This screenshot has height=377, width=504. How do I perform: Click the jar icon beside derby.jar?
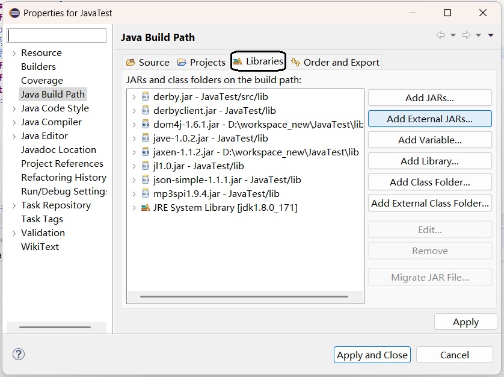click(146, 96)
